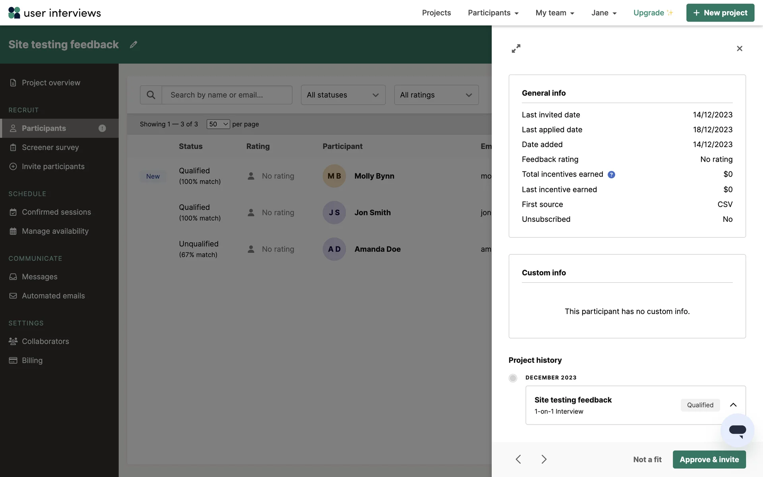Open the chat support bubble
The width and height of the screenshot is (763, 477).
tap(737, 430)
